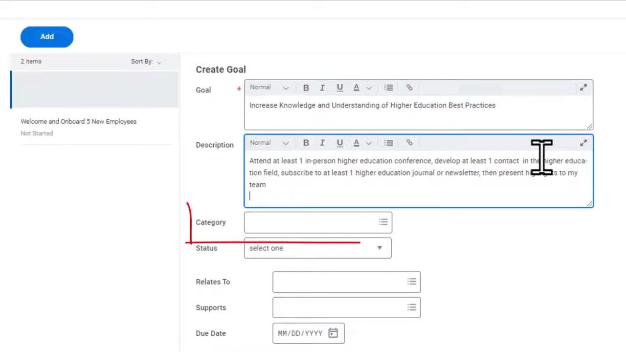Select Welcome and Onboard 5 New Employees goal
Screen dimensions: 626x352
coord(78,122)
